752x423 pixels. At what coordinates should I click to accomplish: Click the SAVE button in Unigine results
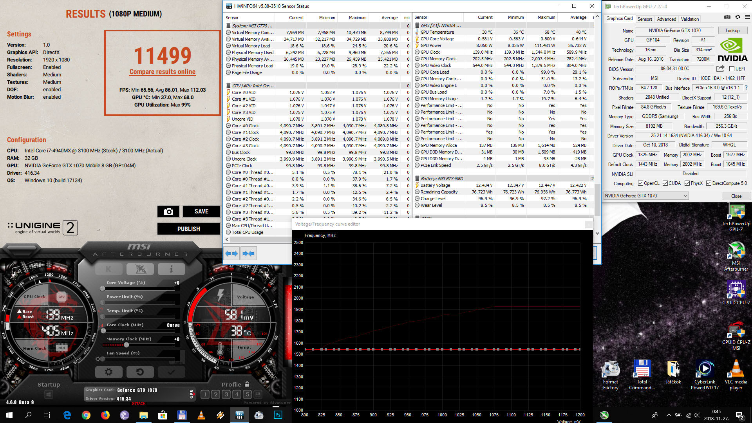(201, 211)
